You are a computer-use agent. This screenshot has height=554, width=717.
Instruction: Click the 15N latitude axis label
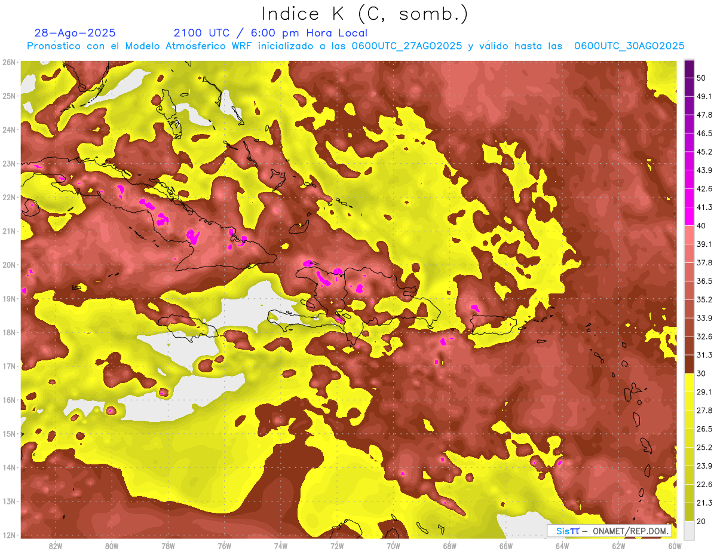point(9,433)
